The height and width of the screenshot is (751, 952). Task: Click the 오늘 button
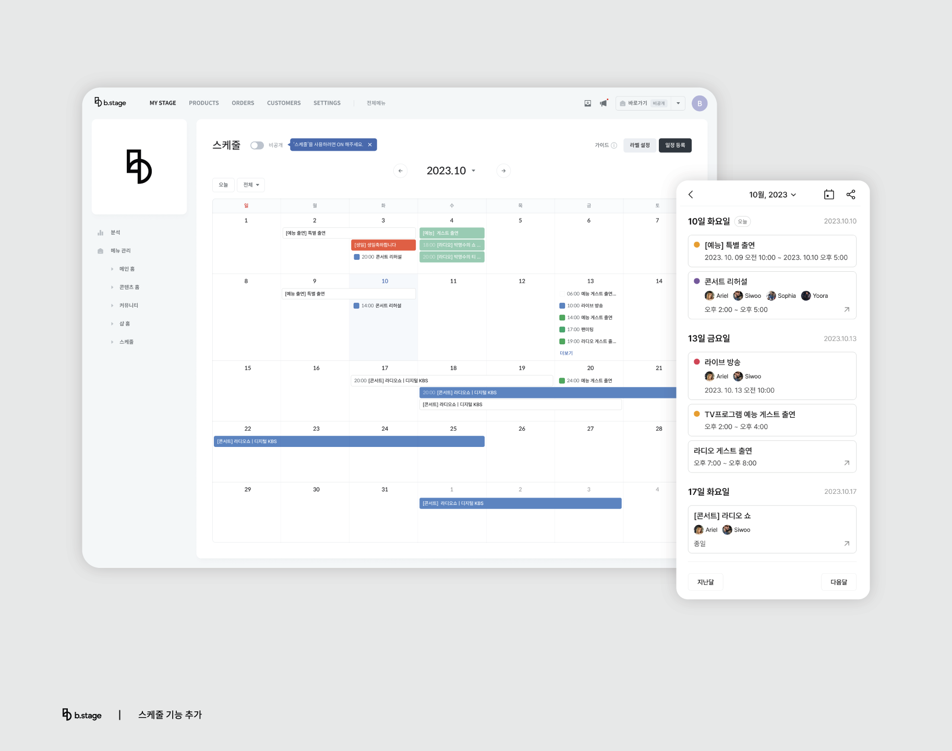pos(223,185)
